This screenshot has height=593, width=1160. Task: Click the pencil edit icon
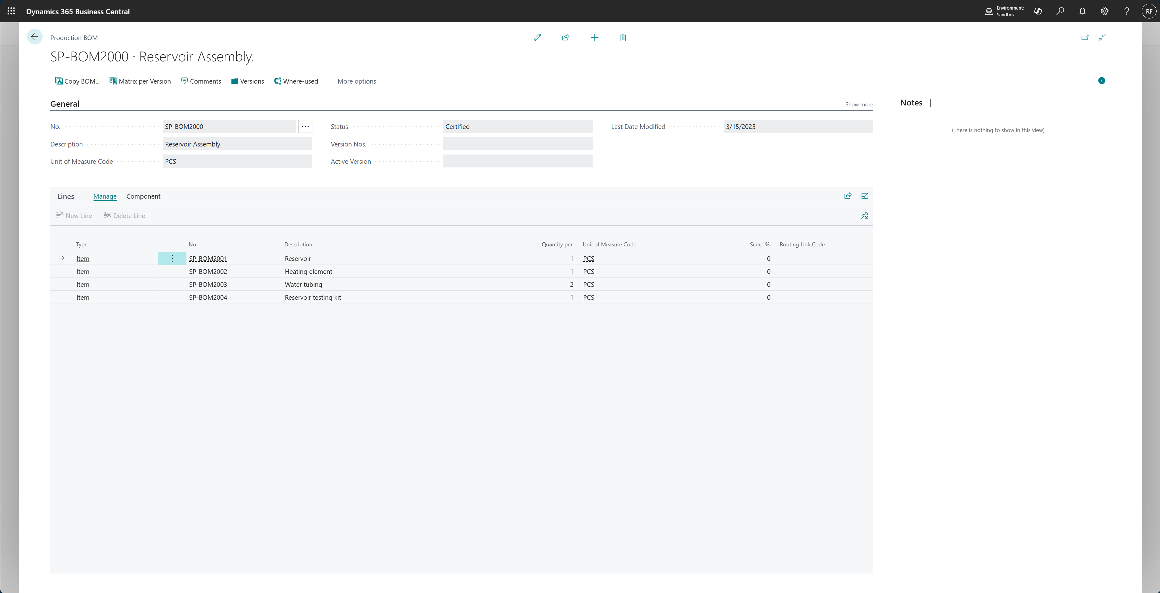coord(537,38)
